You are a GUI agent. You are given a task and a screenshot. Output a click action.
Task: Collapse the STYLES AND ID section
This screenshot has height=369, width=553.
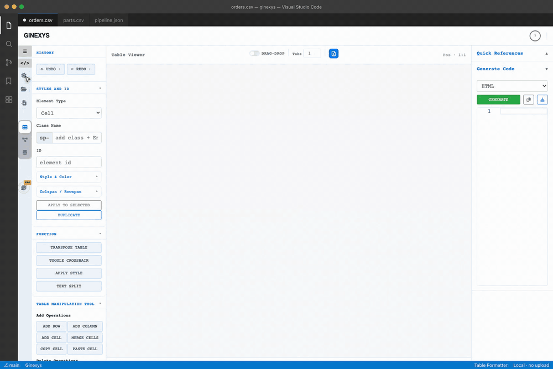tap(100, 89)
